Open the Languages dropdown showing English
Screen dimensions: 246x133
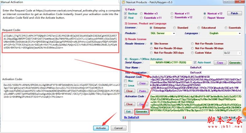225,33
